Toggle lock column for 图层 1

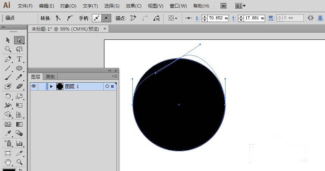42,86
